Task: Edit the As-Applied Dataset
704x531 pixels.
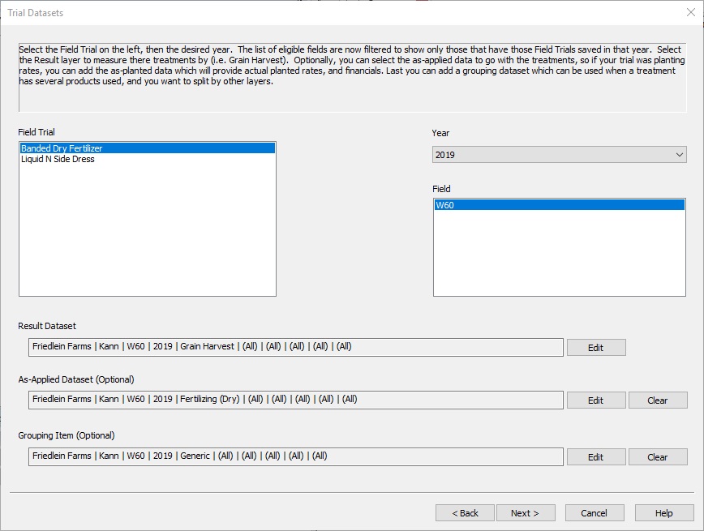Action: (595, 400)
